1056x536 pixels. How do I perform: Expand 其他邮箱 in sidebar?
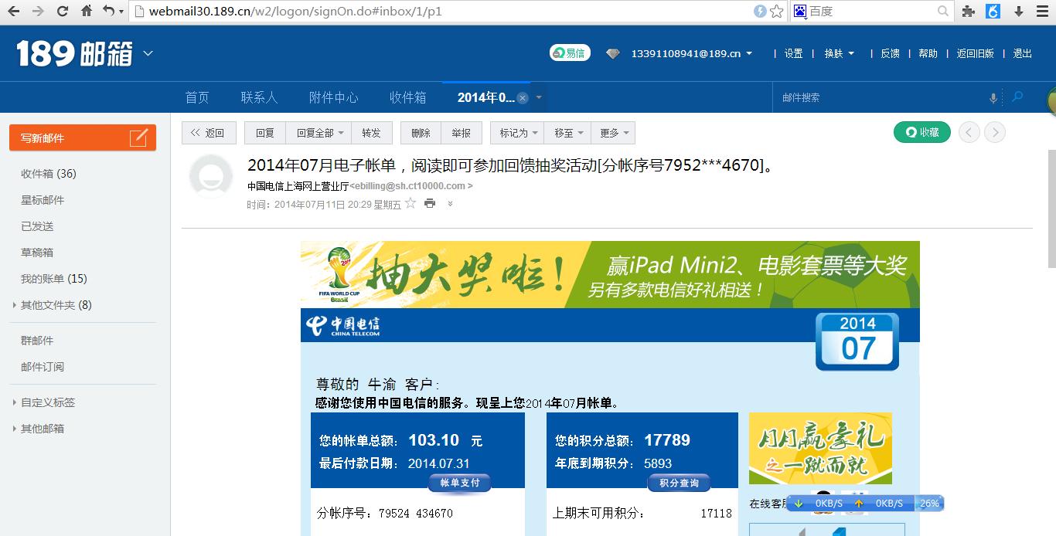15,429
